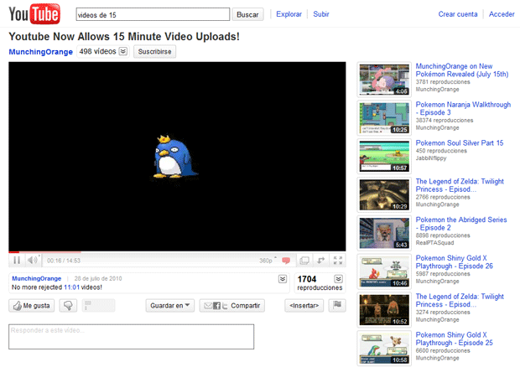Switch to wide player size icon
The width and height of the screenshot is (520, 367).
tap(304, 261)
